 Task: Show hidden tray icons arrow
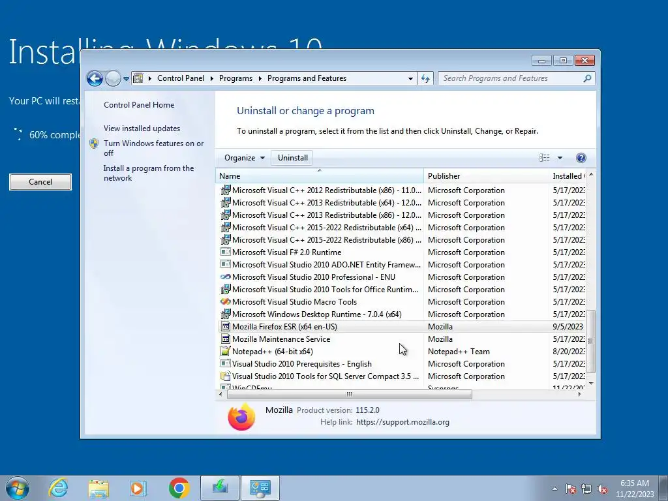(x=554, y=489)
